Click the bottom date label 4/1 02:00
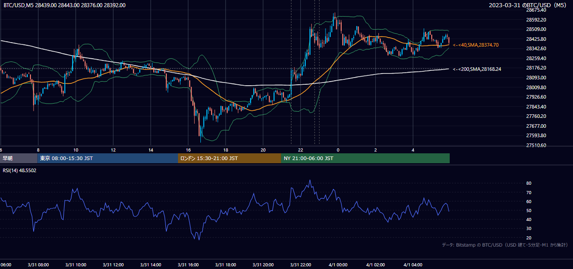This screenshot has height=269, width=573. 376,265
